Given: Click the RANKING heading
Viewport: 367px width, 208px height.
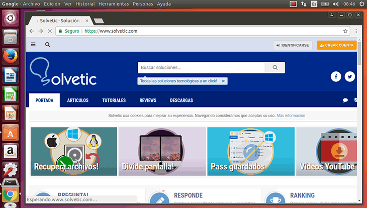Looking at the screenshot, I should pyautogui.click(x=303, y=195).
